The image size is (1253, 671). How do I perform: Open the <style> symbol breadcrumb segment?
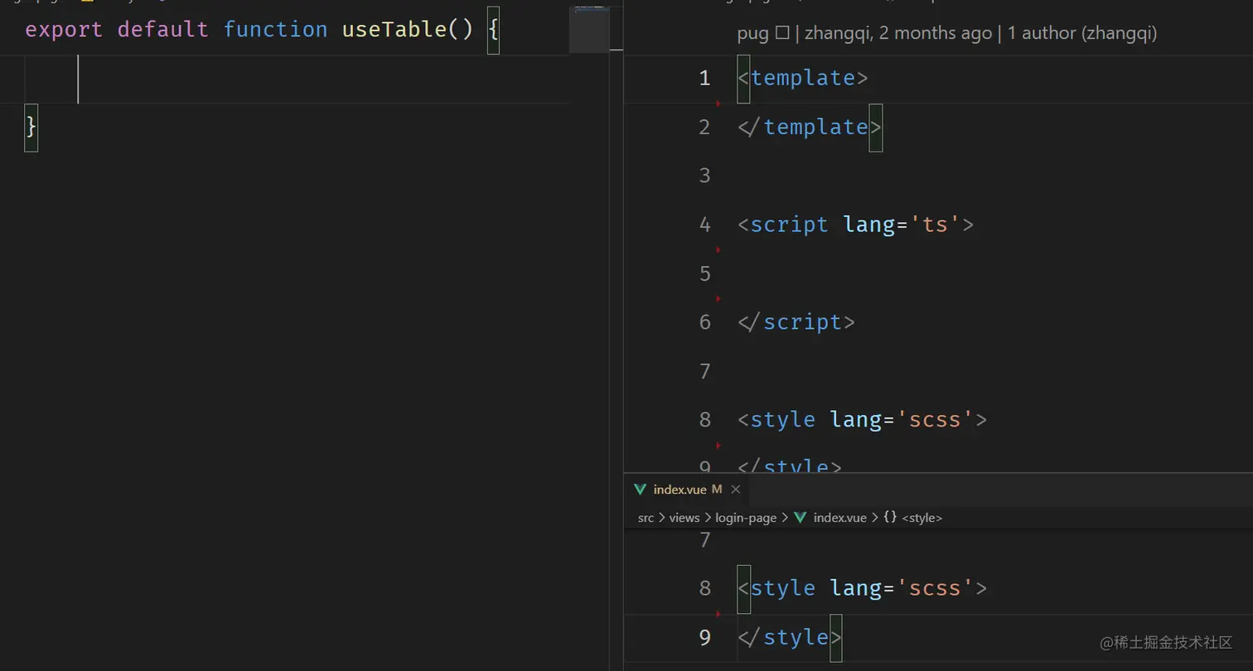[x=922, y=518]
